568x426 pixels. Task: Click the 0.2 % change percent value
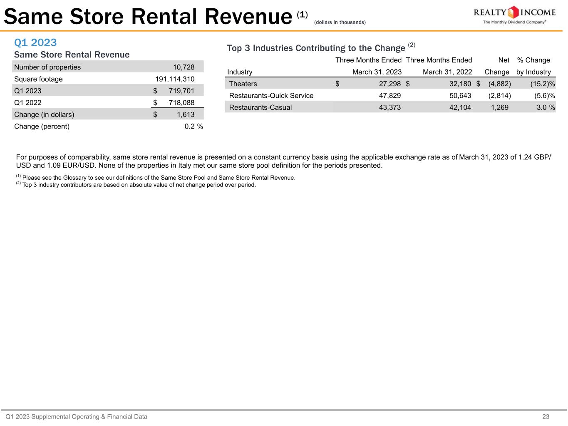193,126
